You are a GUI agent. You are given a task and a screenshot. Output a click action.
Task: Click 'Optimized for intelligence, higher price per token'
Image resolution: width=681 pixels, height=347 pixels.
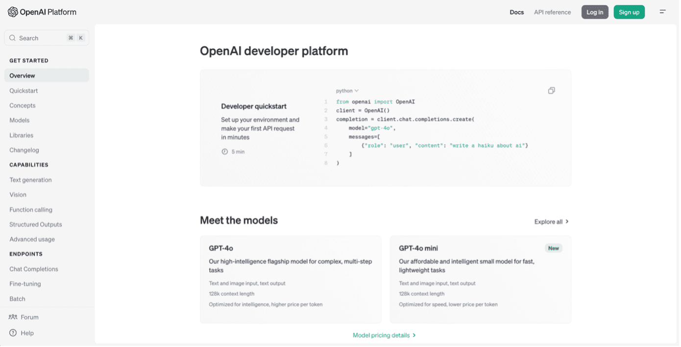pyautogui.click(x=266, y=305)
